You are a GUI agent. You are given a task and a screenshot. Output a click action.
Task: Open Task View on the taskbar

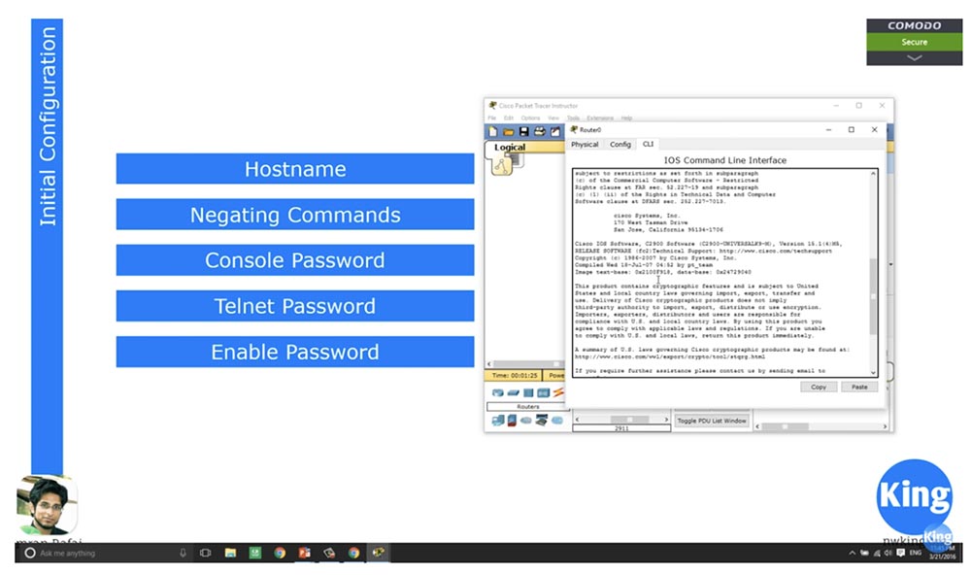(x=206, y=553)
